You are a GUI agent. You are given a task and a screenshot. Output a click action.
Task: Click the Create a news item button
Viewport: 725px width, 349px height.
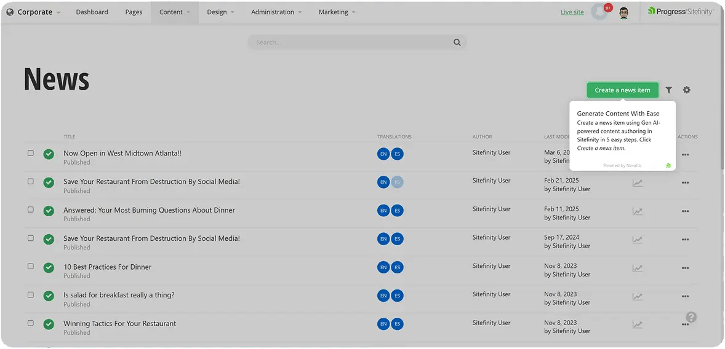click(622, 90)
